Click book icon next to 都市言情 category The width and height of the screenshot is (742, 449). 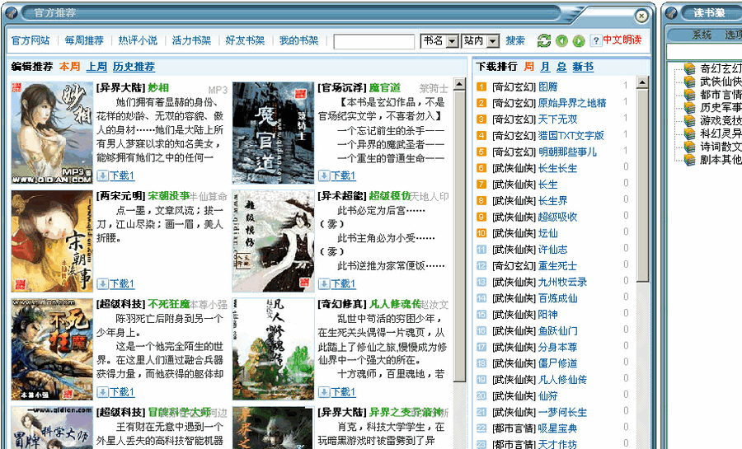point(690,95)
